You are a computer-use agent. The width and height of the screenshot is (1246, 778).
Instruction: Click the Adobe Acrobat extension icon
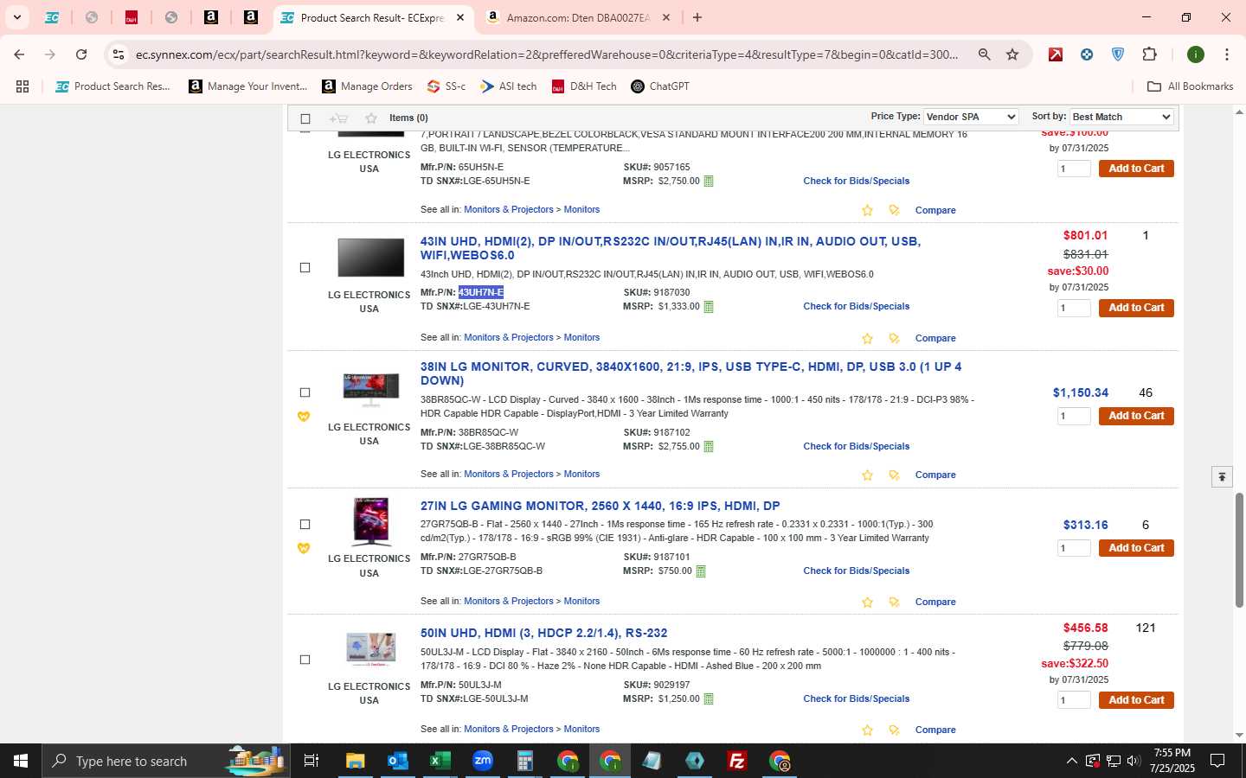[1056, 54]
